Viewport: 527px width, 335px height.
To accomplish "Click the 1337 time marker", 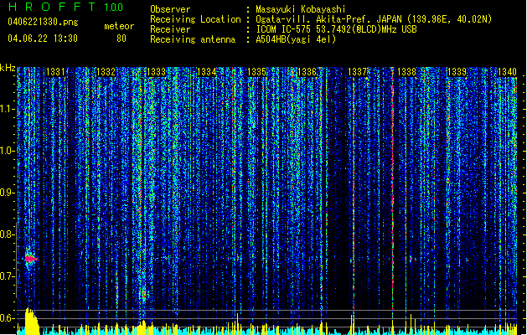I will pyautogui.click(x=357, y=72).
